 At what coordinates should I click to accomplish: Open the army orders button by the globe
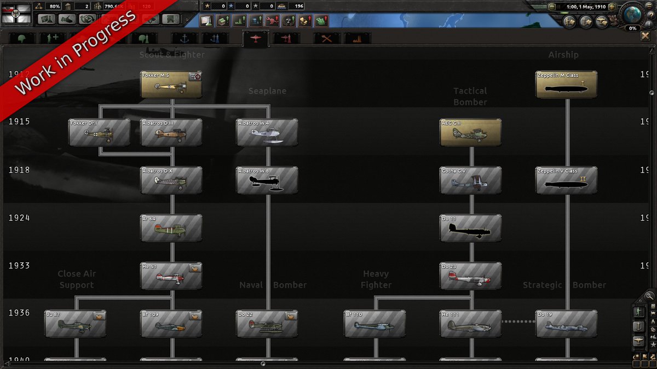click(x=569, y=21)
